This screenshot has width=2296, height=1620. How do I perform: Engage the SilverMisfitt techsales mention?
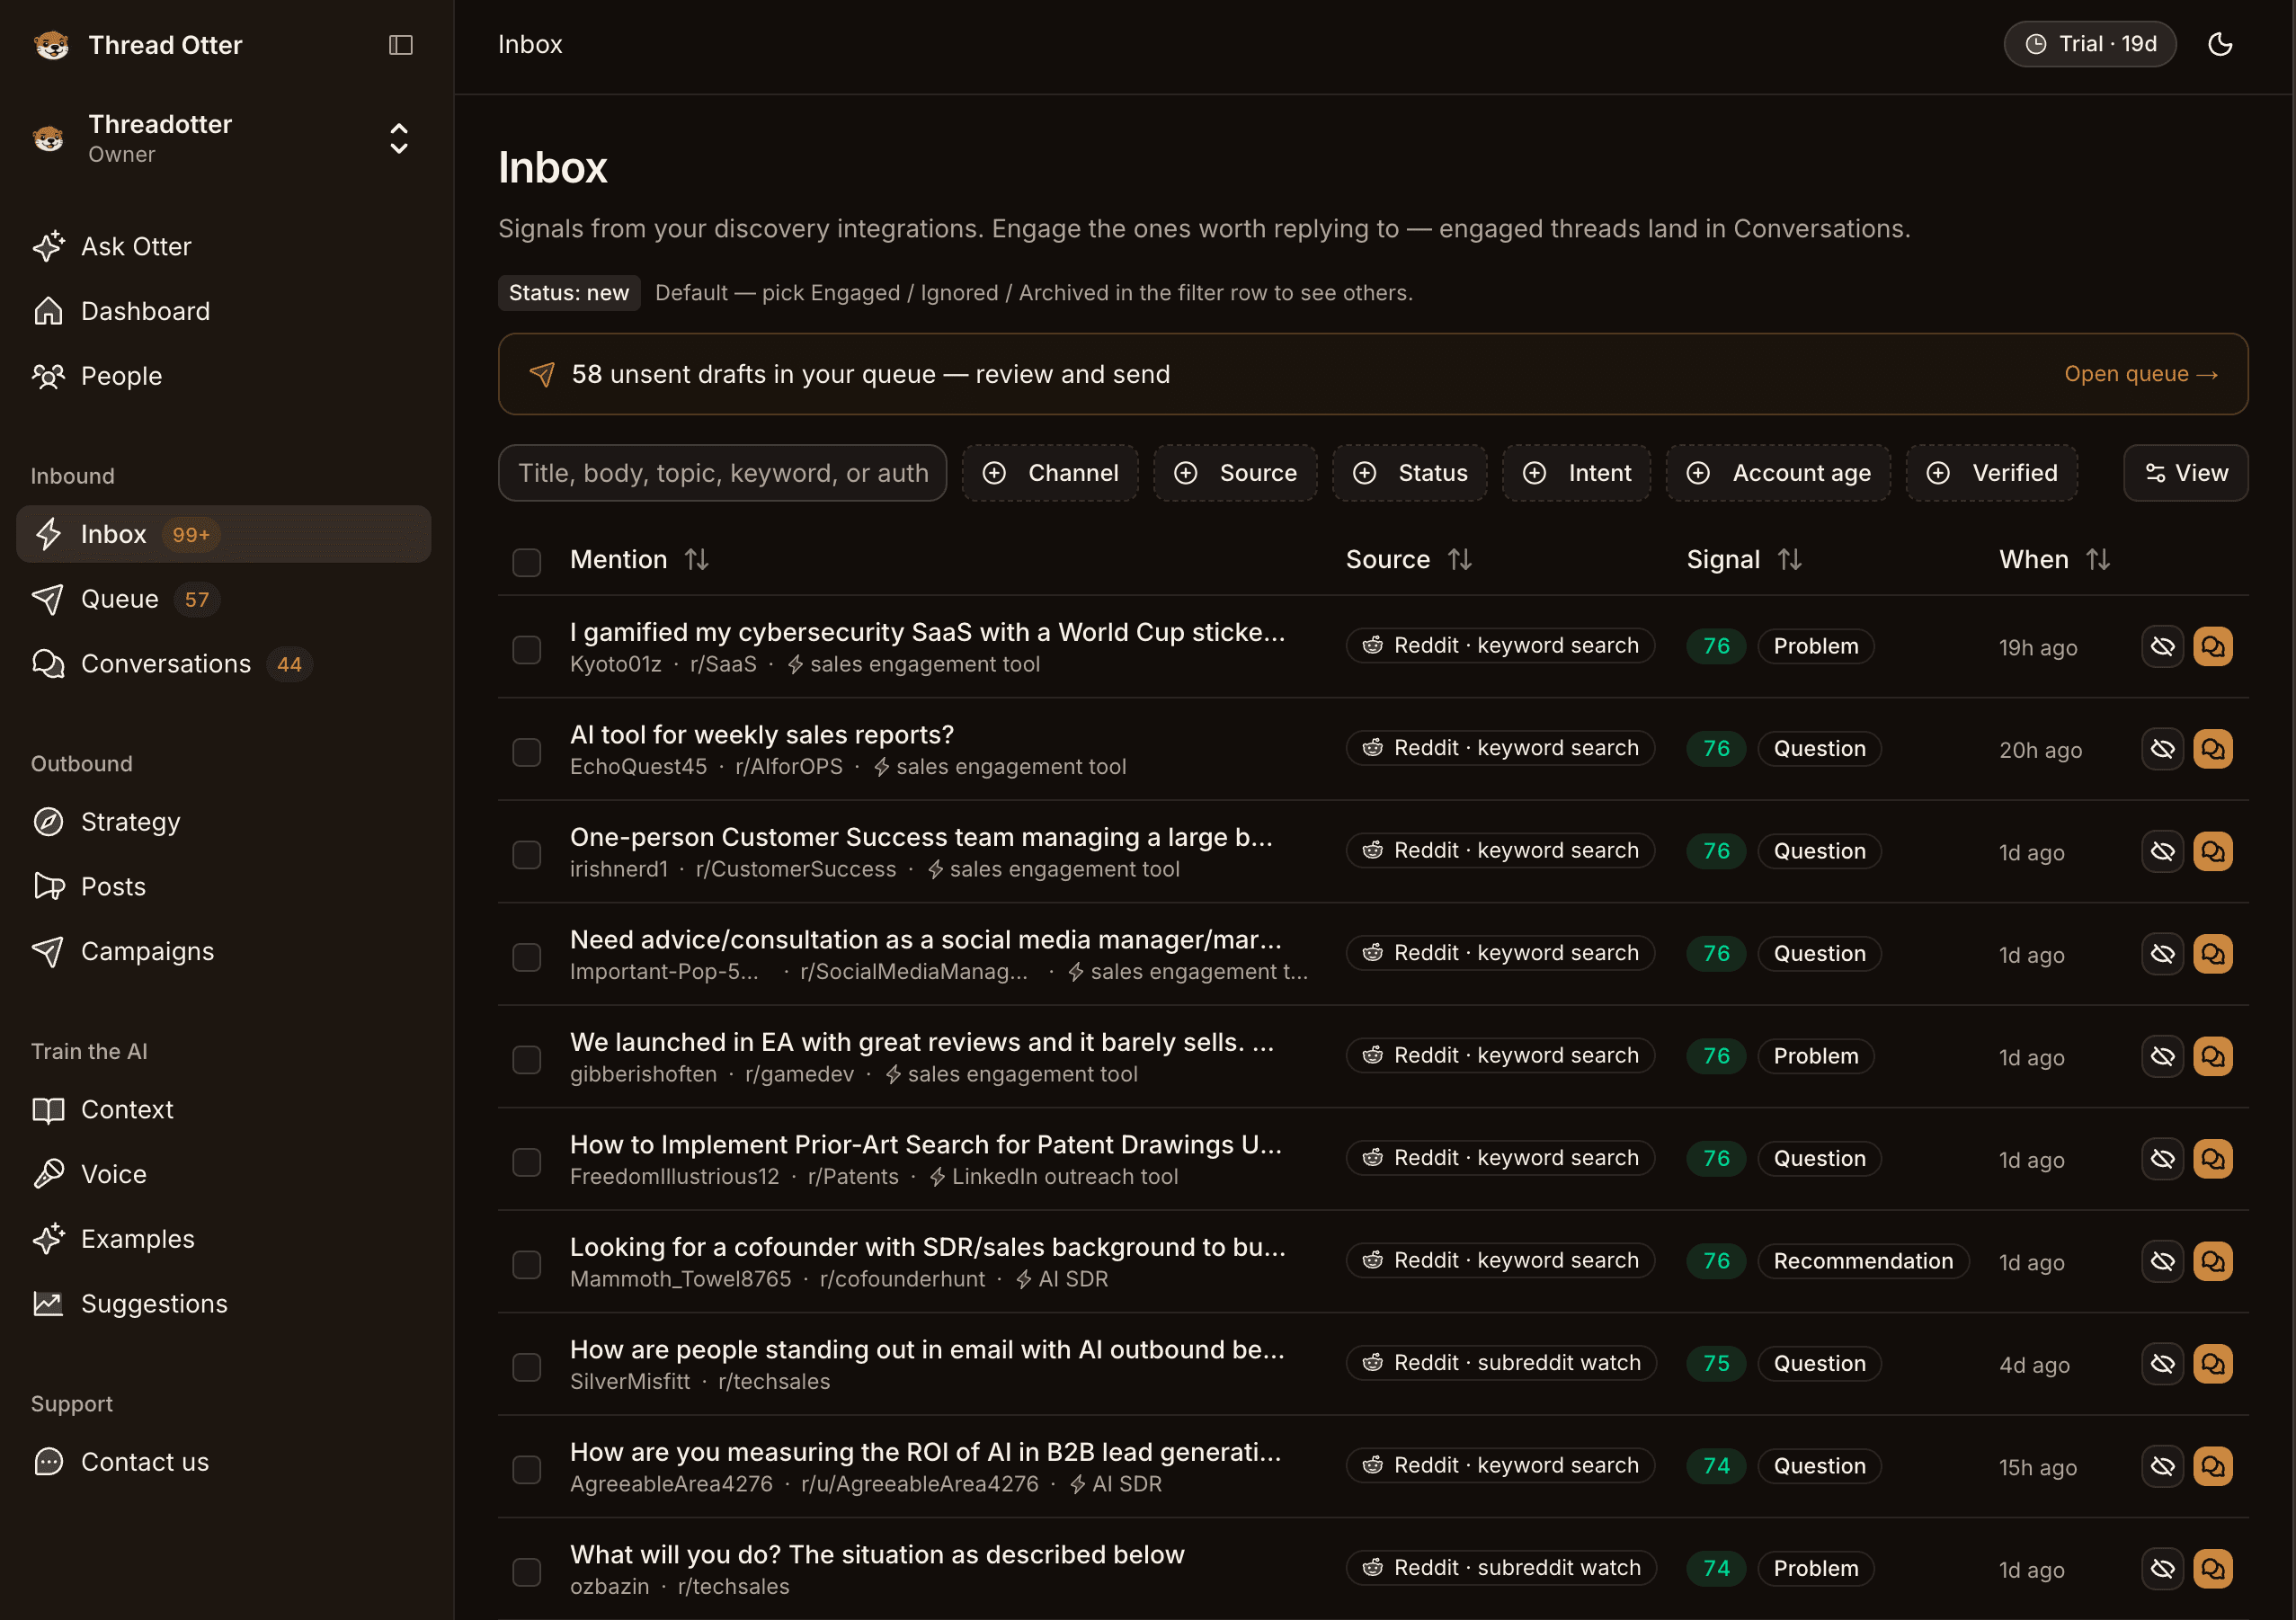(x=2213, y=1364)
